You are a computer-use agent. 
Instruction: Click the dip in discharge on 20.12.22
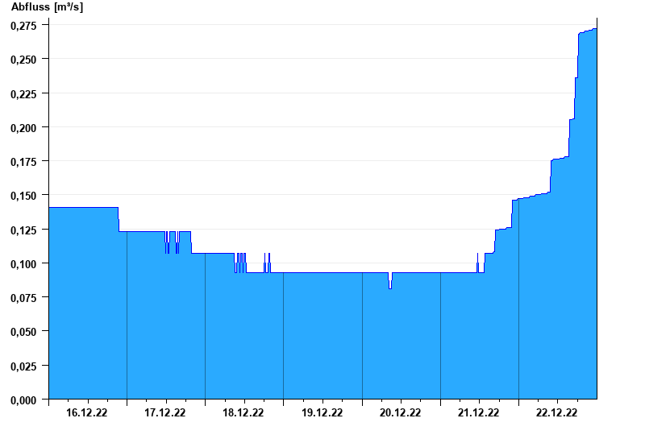(390, 281)
